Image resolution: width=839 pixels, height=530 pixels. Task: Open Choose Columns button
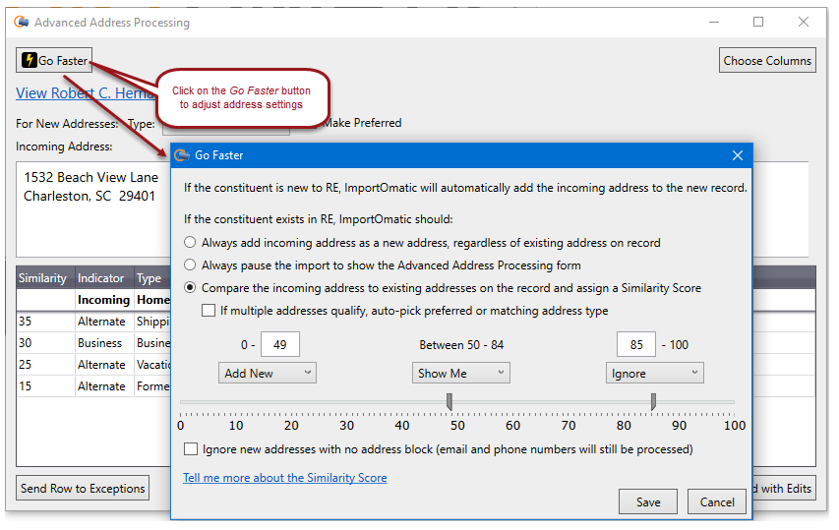click(x=767, y=60)
